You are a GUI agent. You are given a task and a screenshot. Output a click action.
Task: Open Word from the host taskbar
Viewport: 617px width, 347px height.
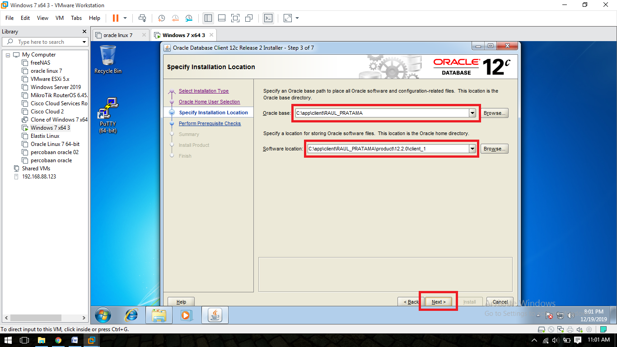click(x=75, y=340)
